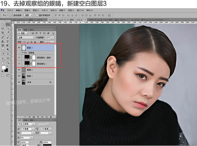Open the File menu
This screenshot has height=146, width=197.
point(10,10)
